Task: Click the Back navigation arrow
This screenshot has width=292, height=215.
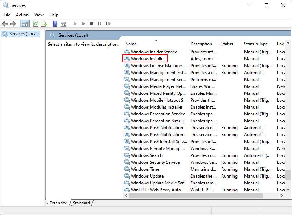Action: click(5, 24)
